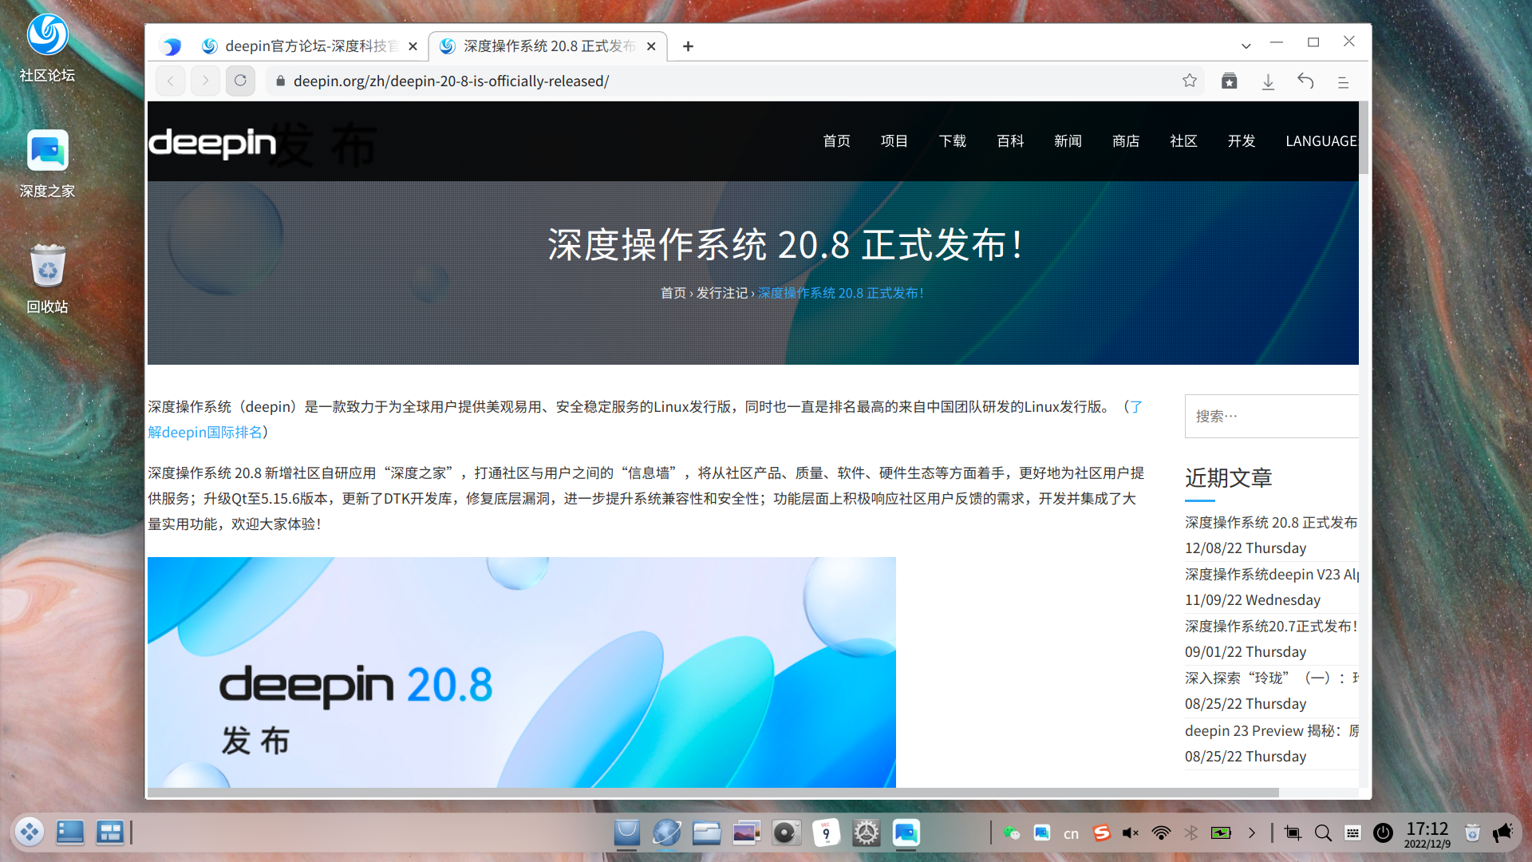
Task: Reload the current page
Action: point(240,81)
